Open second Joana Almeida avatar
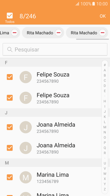 26,148
